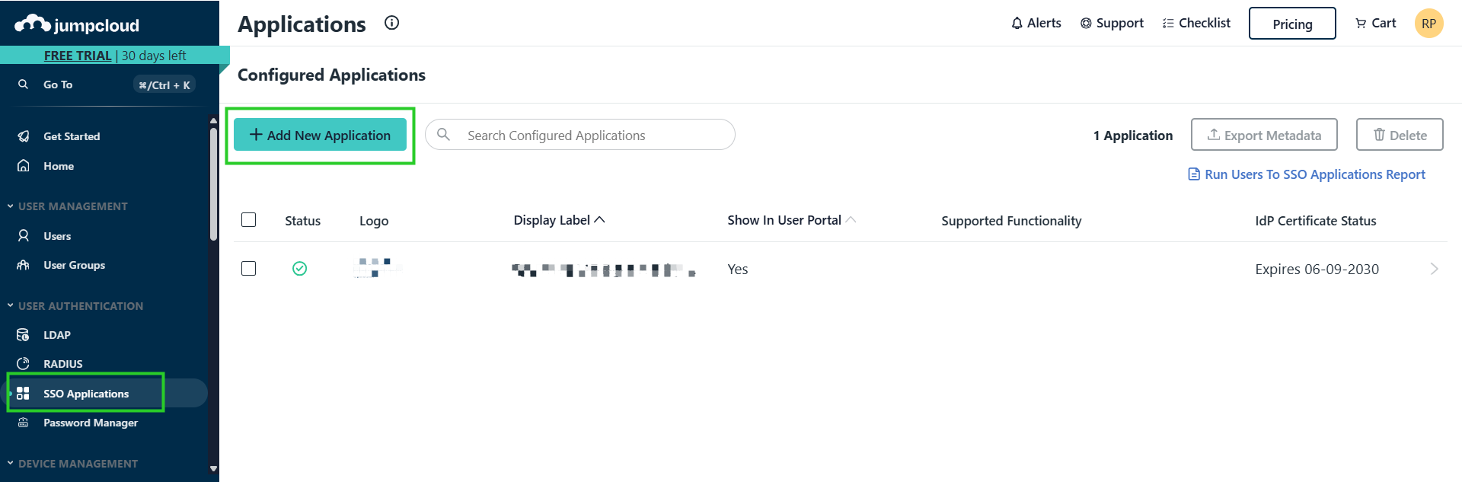Click the Checklist icon
1462x482 pixels.
(1168, 24)
